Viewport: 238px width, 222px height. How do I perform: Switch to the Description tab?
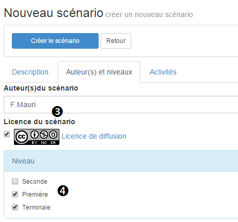point(30,72)
